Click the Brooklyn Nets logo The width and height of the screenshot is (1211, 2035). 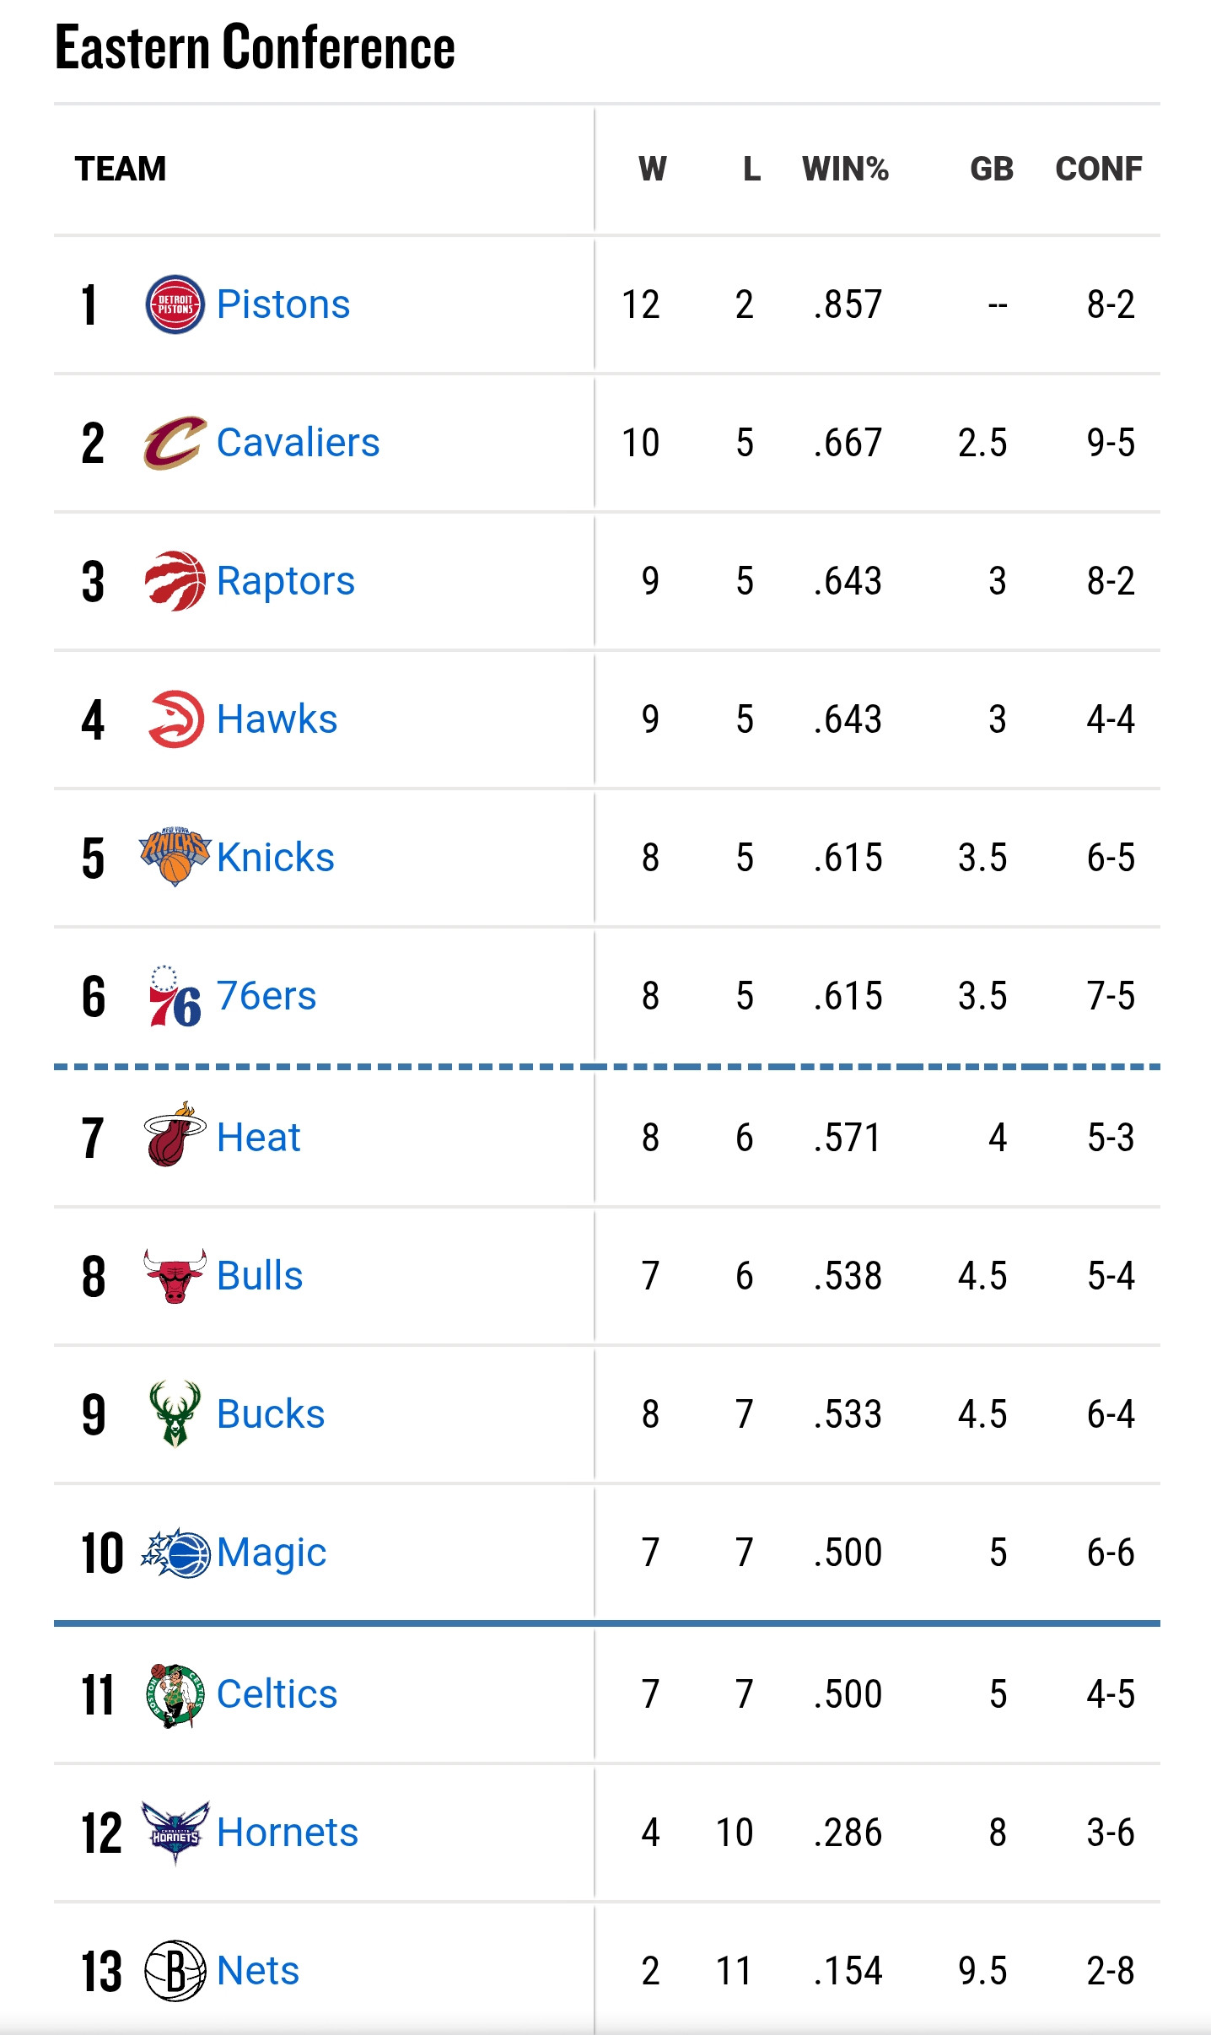[175, 1971]
